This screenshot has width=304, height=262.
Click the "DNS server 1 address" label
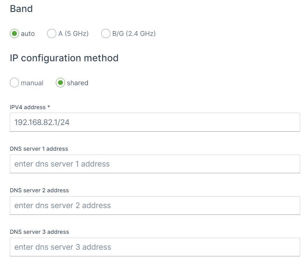pyautogui.click(x=39, y=149)
